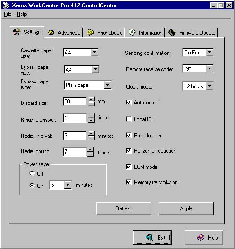Click the Apply button
Screen dimensions: 235x249
pos(186,208)
